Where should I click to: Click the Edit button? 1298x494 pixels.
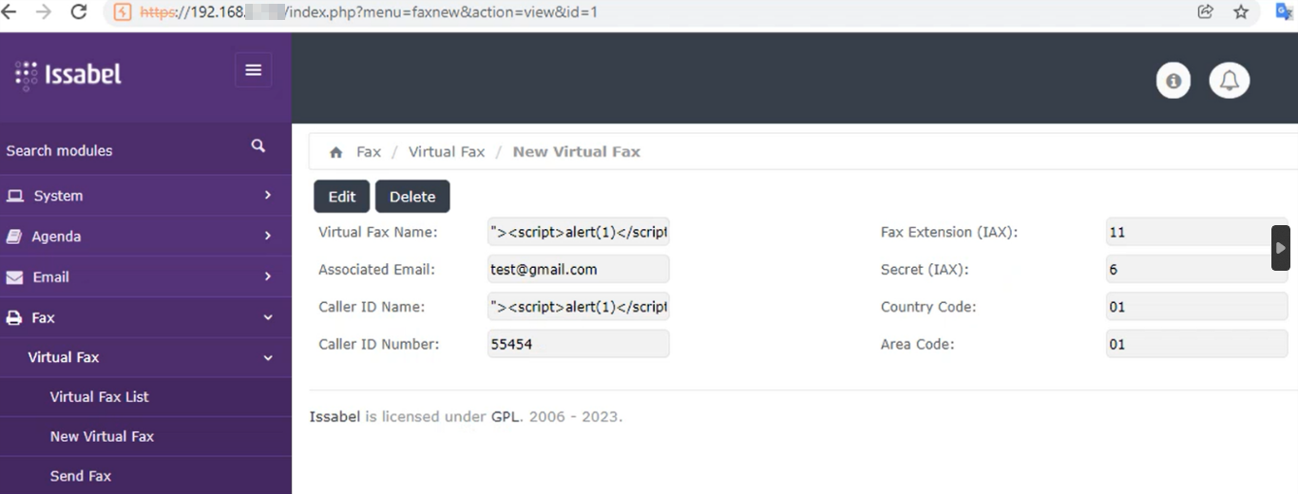tap(342, 197)
